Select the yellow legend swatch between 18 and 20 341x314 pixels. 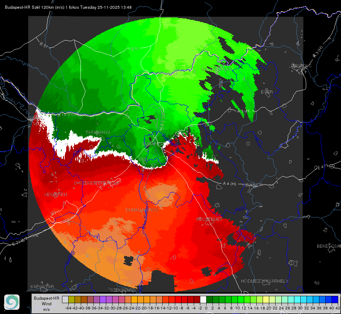[266, 299]
